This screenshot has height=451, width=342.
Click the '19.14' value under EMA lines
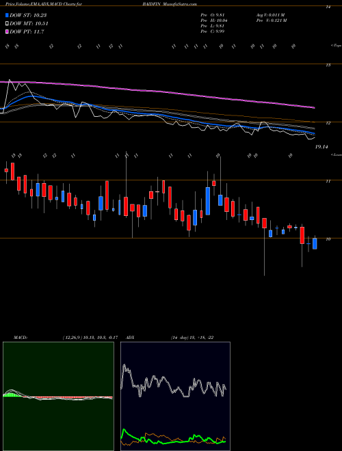click(321, 147)
